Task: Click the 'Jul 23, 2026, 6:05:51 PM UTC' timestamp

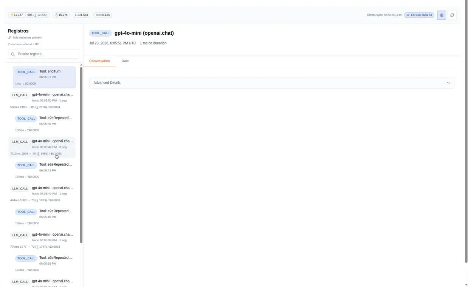Action: (113, 43)
